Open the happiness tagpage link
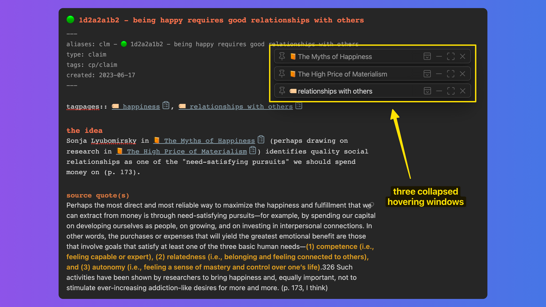 coord(141,106)
